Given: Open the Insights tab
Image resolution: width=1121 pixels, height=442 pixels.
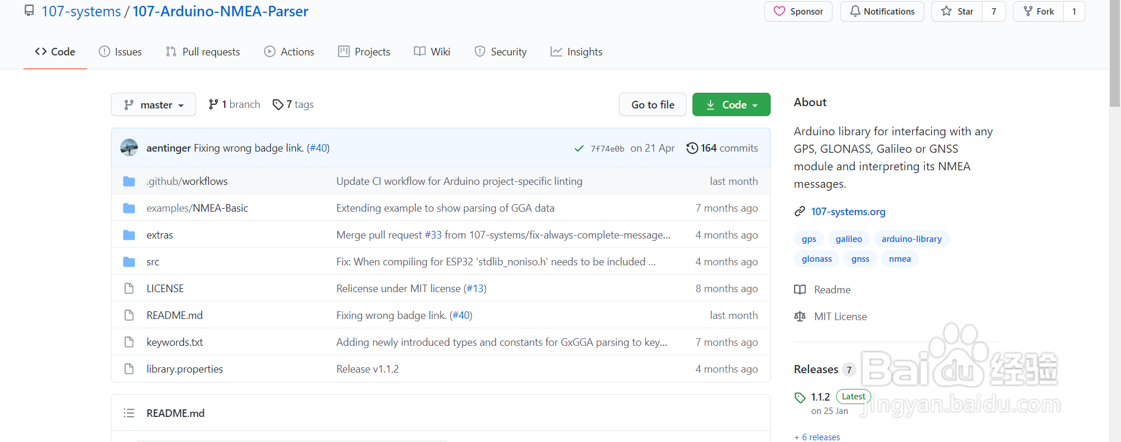Looking at the screenshot, I should (576, 52).
